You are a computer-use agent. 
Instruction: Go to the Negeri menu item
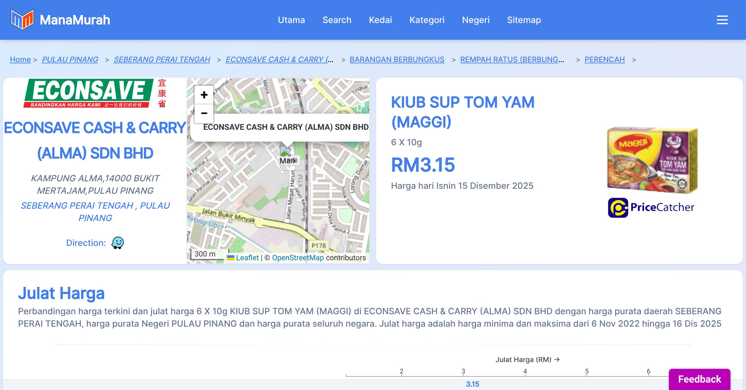(x=476, y=20)
